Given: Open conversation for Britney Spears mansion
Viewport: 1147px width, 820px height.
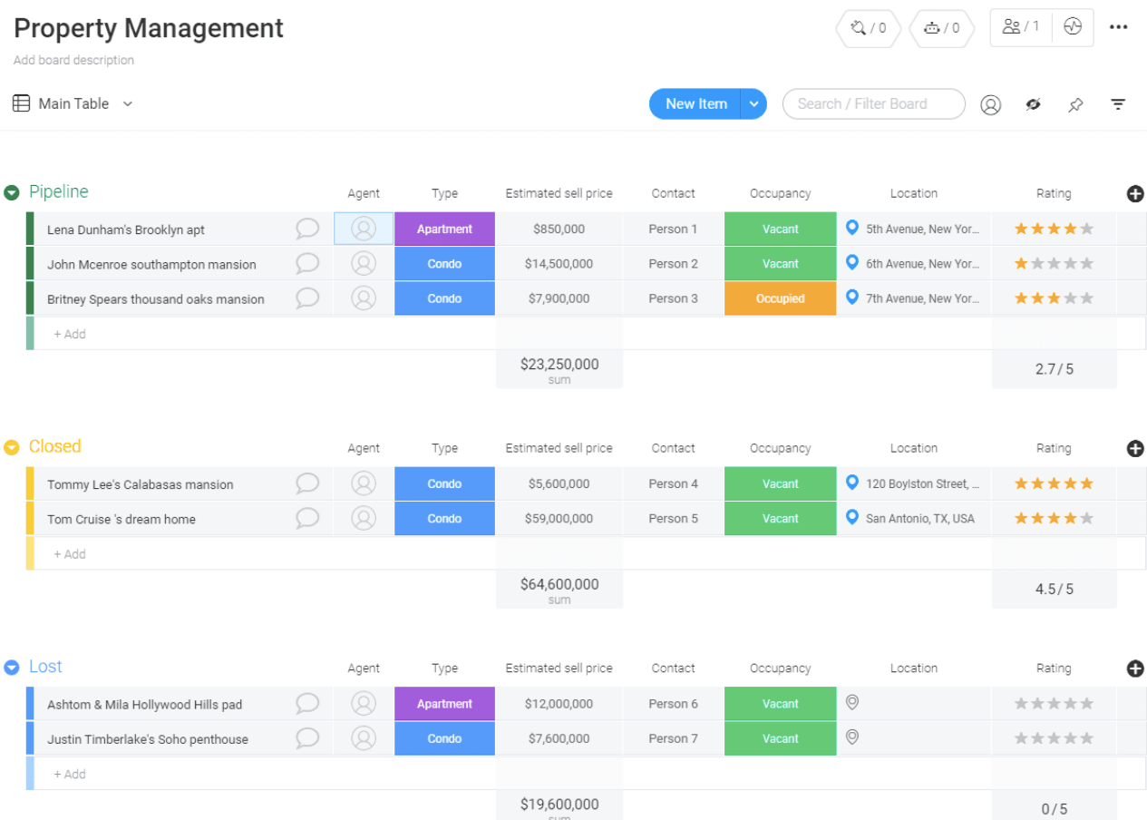Looking at the screenshot, I should 307,298.
